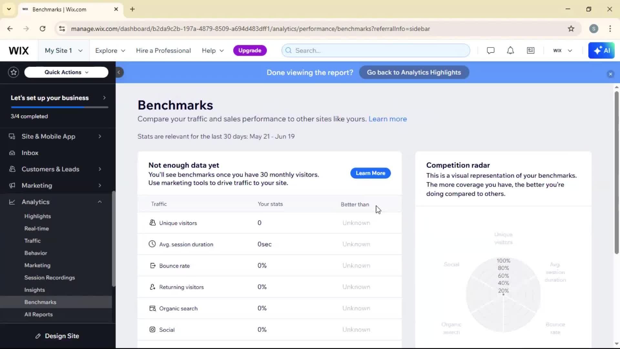Image resolution: width=620 pixels, height=349 pixels.
Task: Click the Unique visitors row icon
Action: point(152,223)
